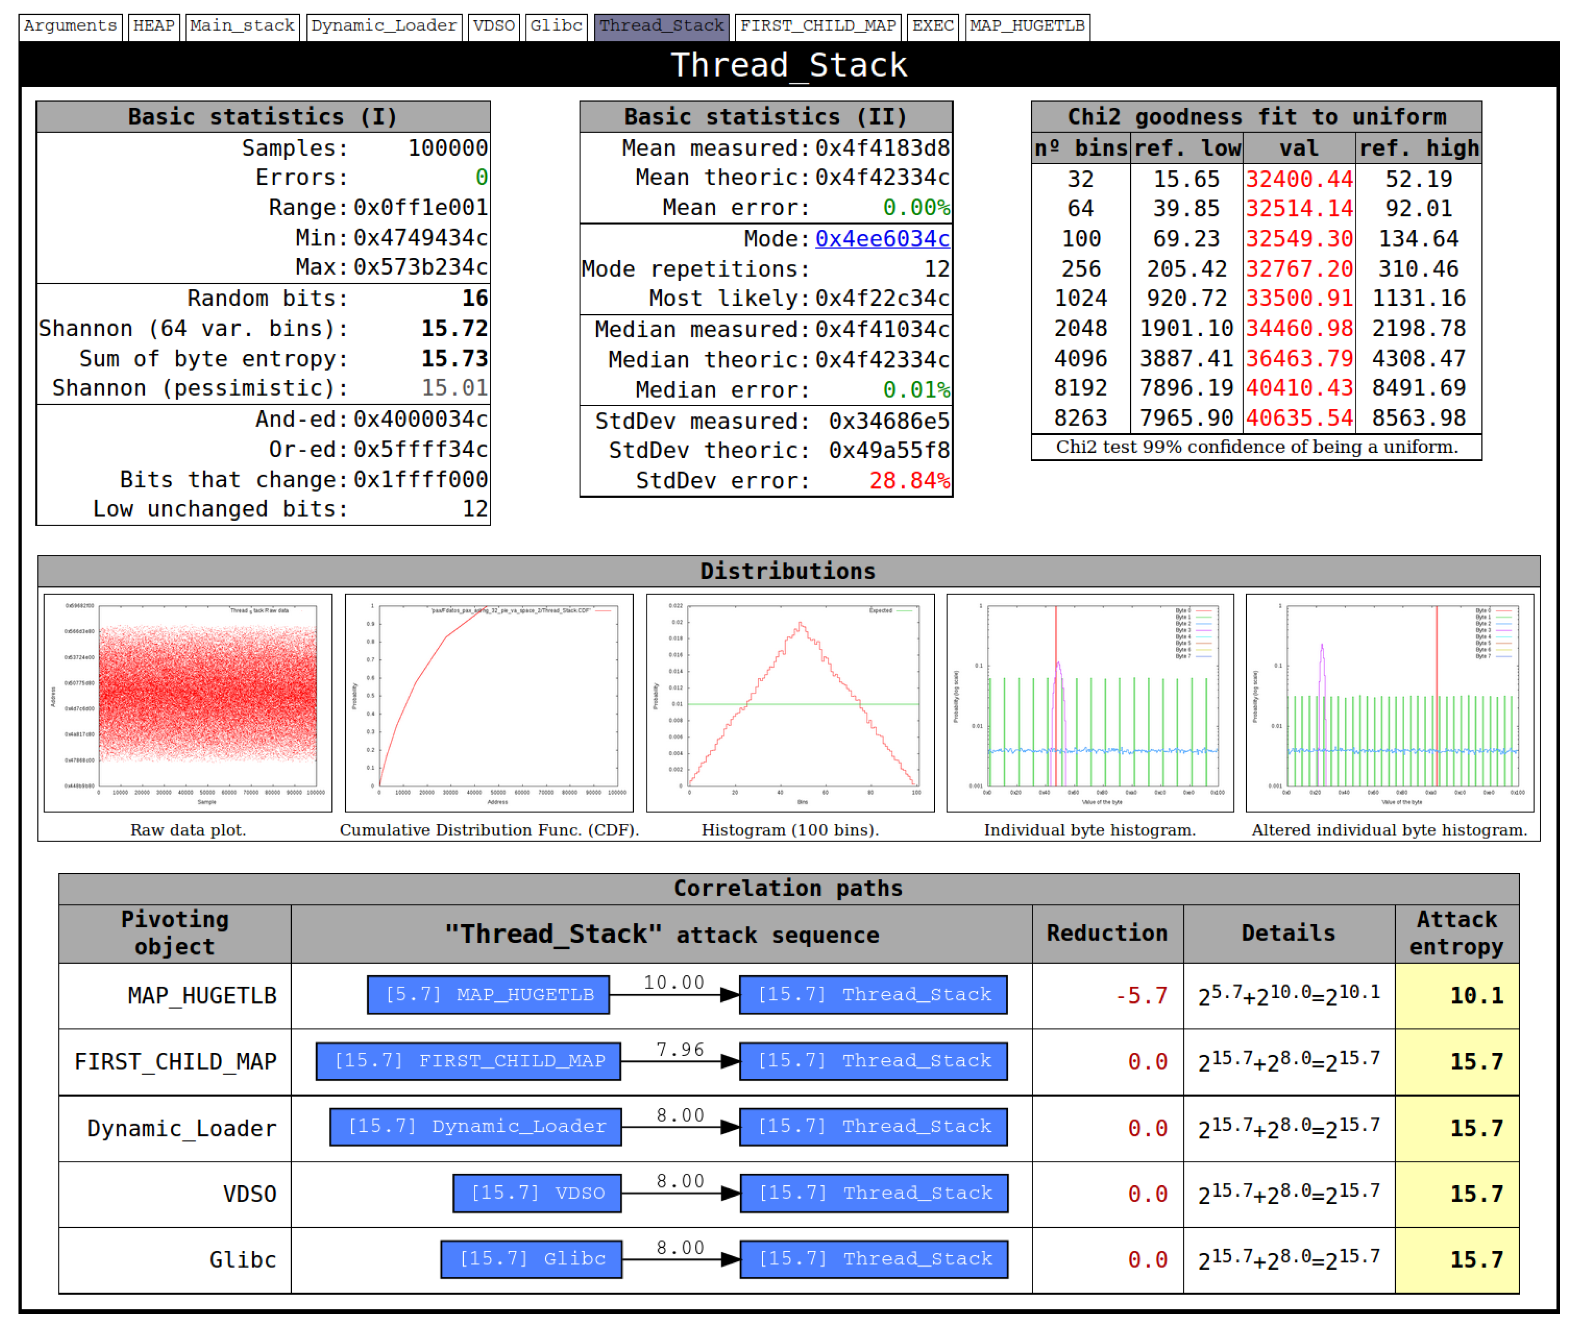Open the Glibc tab
Image resolution: width=1575 pixels, height=1334 pixels.
[556, 26]
